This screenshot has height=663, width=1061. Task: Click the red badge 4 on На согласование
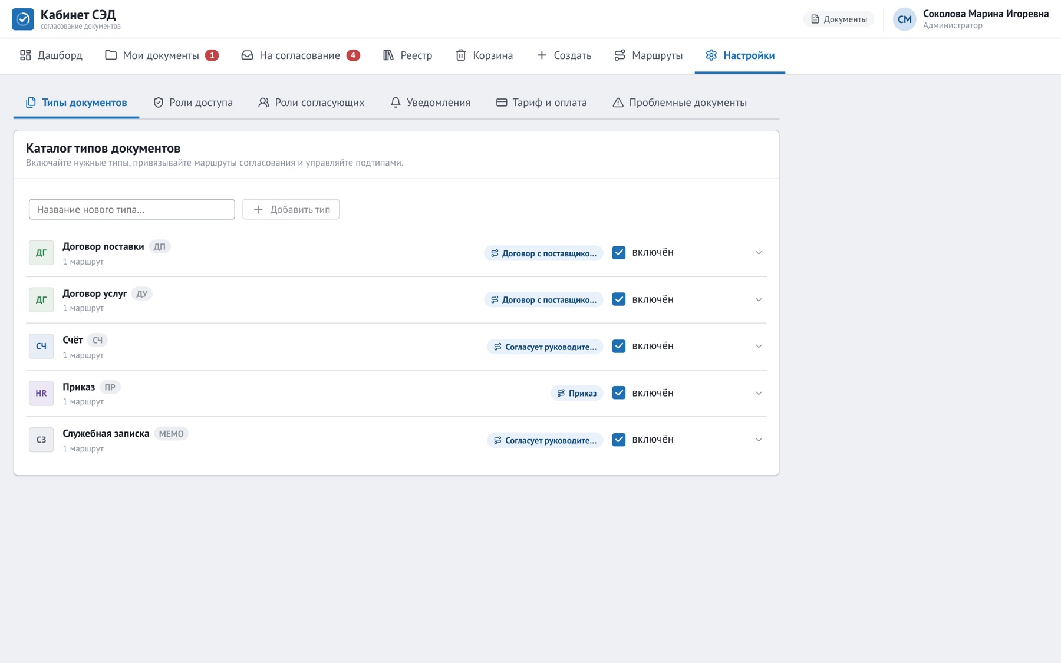(x=353, y=55)
